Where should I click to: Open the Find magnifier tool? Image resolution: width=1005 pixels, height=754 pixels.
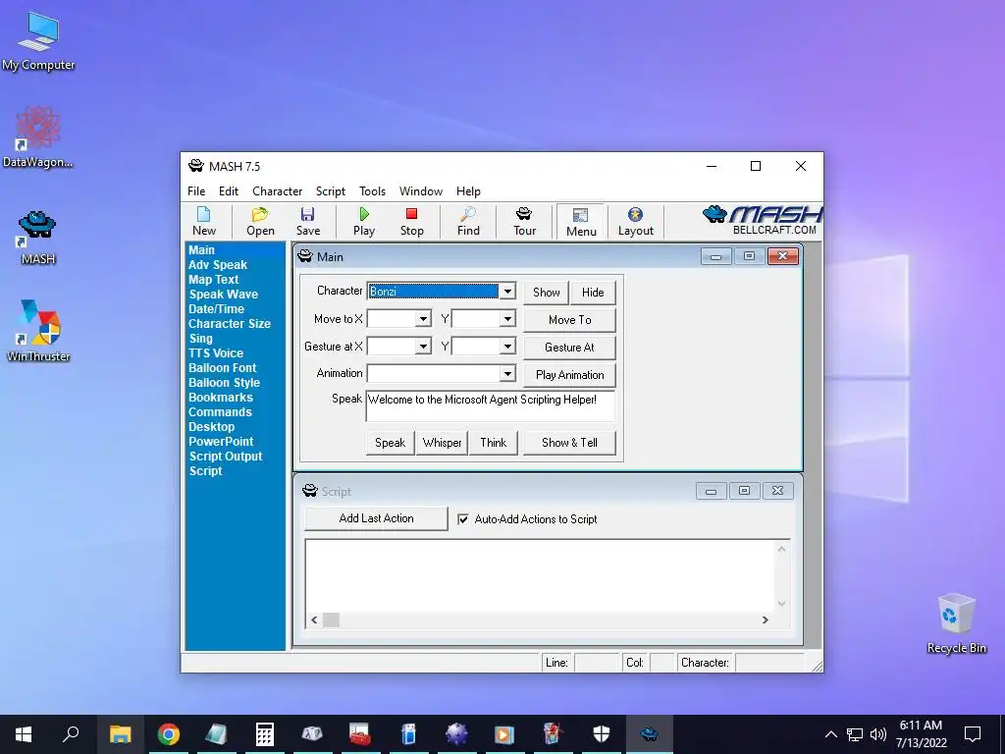468,221
